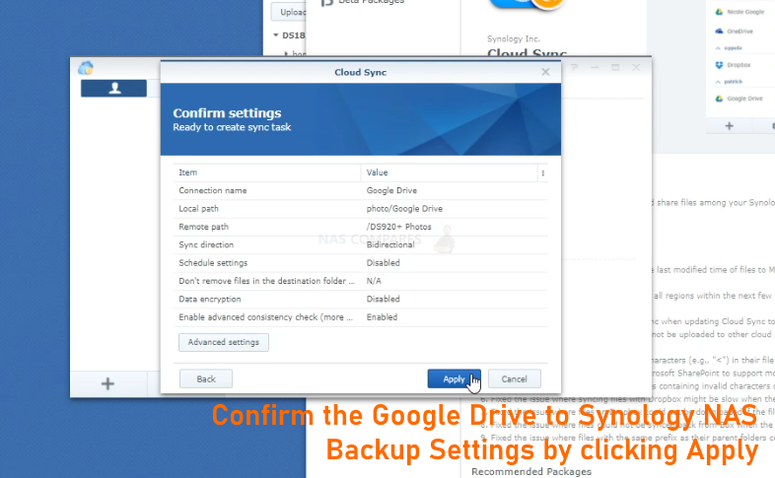The height and width of the screenshot is (478, 775).
Task: Click the Item column header
Action: click(x=267, y=172)
